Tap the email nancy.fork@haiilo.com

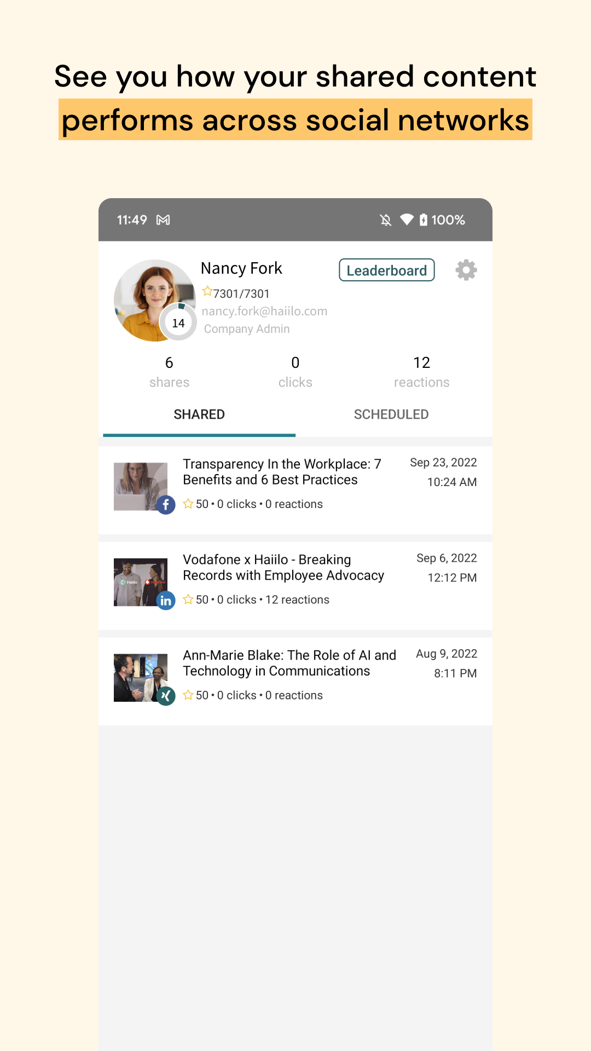point(264,311)
